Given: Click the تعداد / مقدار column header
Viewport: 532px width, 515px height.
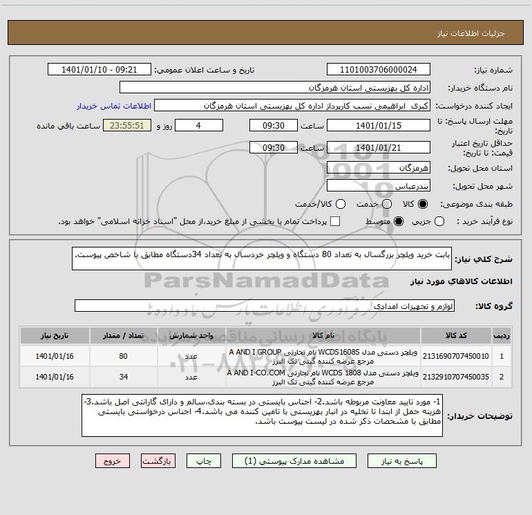Looking at the screenshot, I should tap(124, 335).
